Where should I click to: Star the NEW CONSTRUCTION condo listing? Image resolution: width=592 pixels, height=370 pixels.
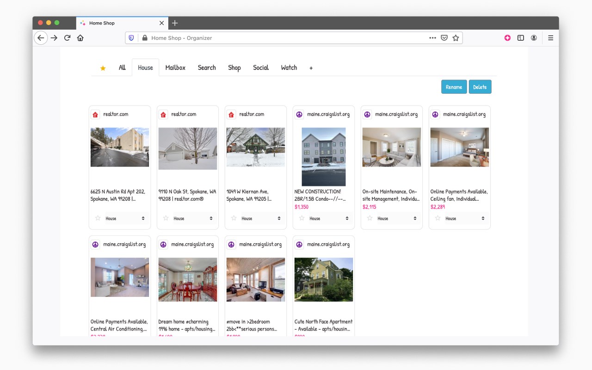pos(302,218)
